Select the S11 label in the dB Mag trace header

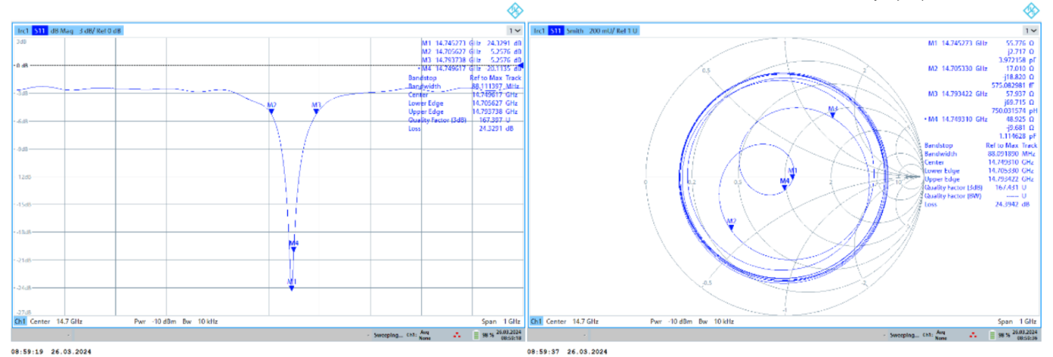click(x=40, y=30)
